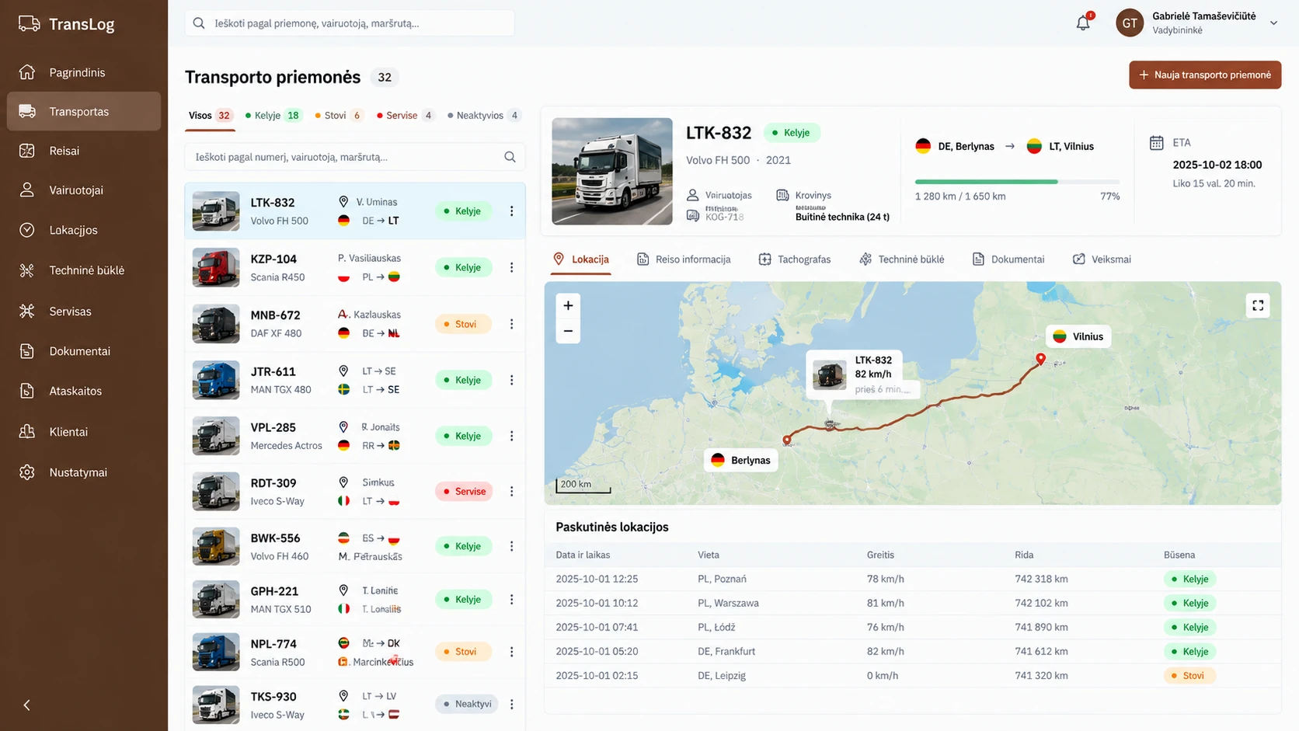Screen dimensions: 1299x731
Task: Click the TransLog truck logo
Action: 30,24
